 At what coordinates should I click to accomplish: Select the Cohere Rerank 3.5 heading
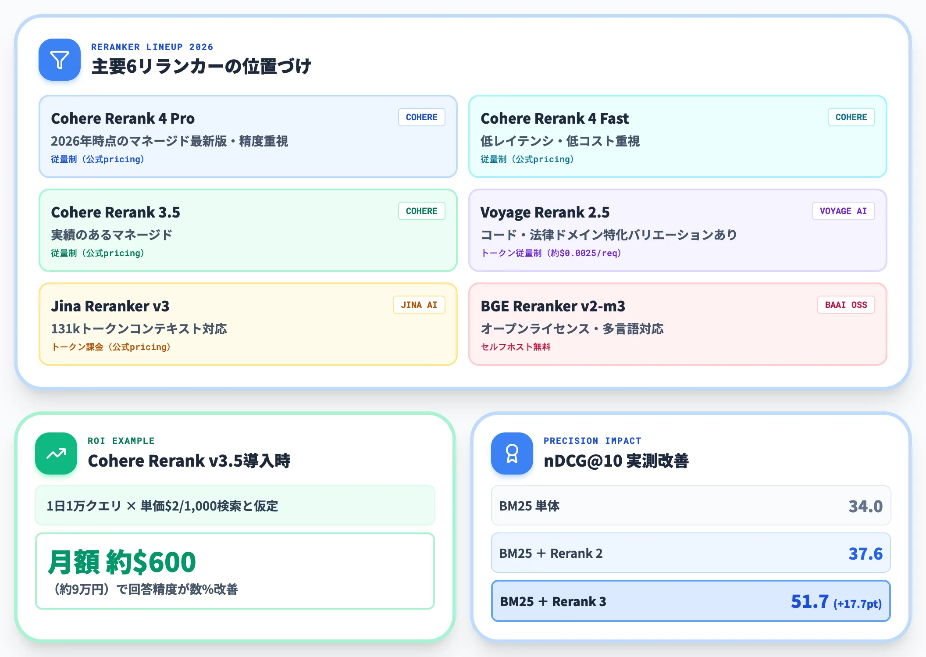[115, 212]
